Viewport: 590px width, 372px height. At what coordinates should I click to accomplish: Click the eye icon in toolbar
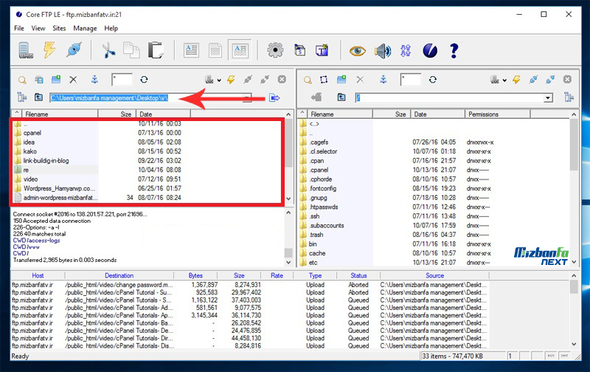357,50
